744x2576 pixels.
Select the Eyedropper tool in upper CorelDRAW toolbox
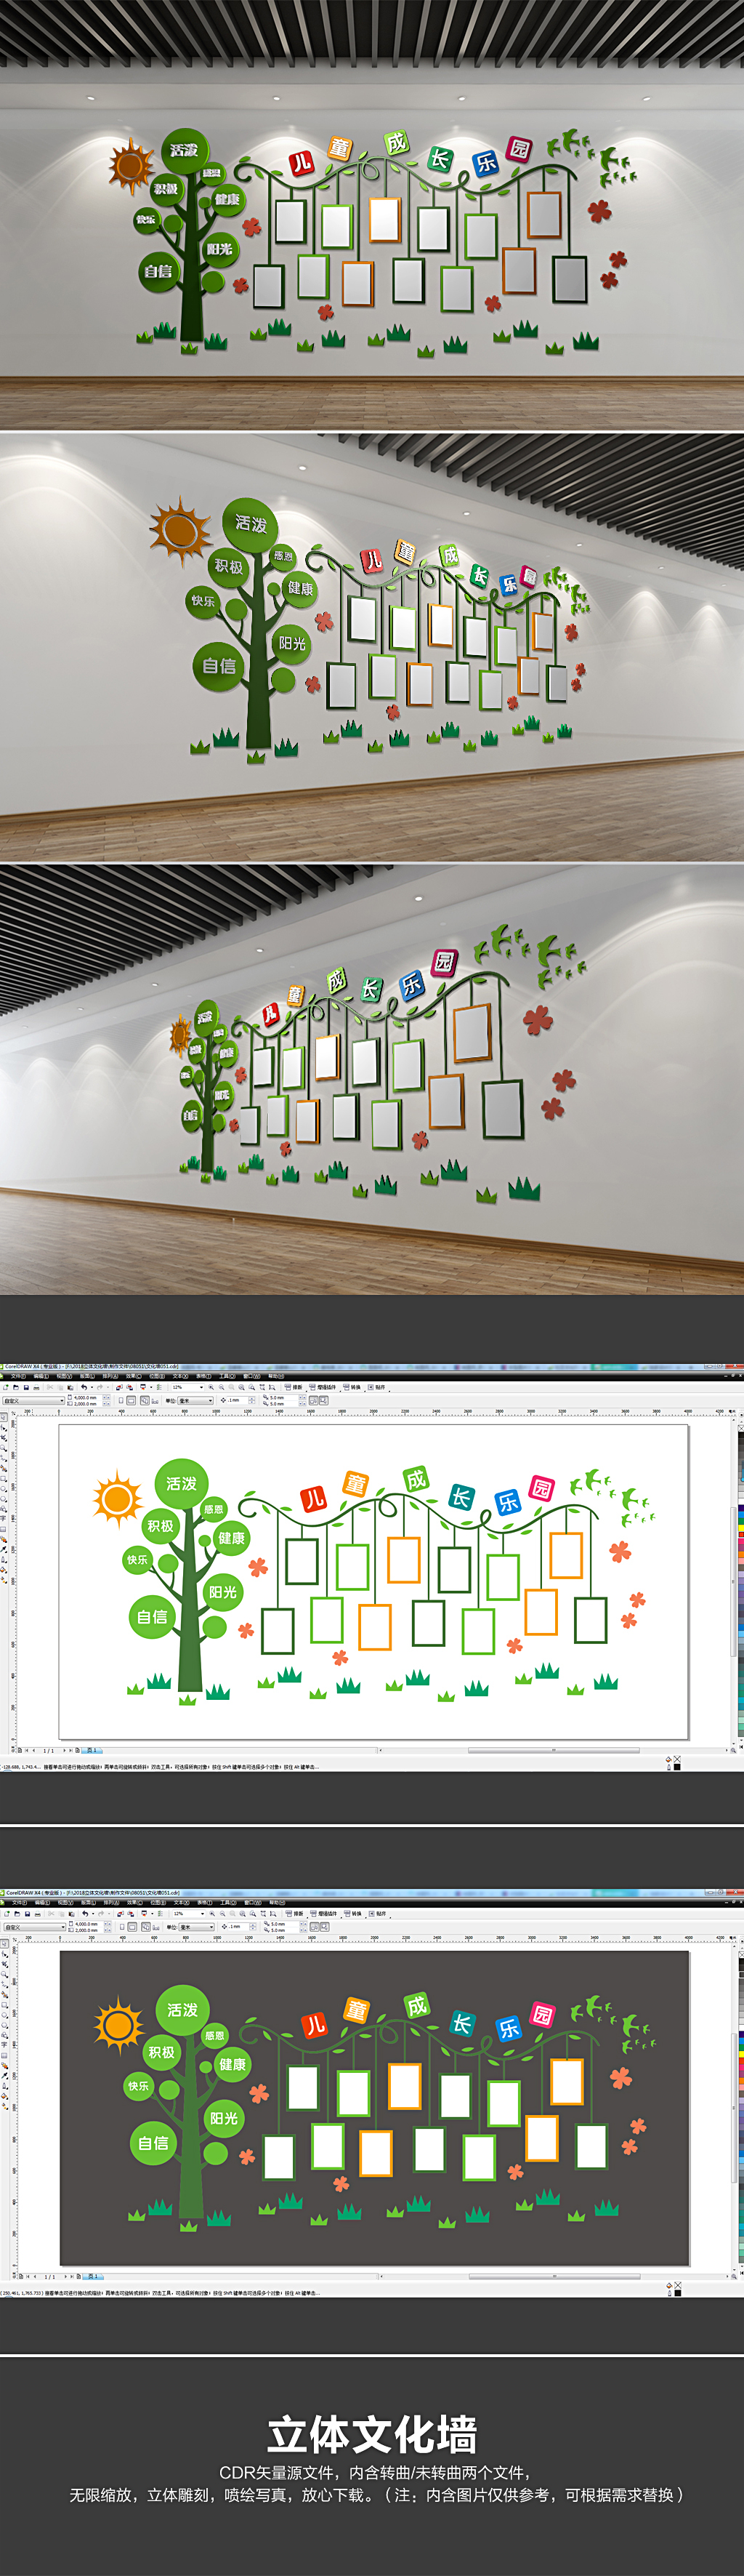4,1549
